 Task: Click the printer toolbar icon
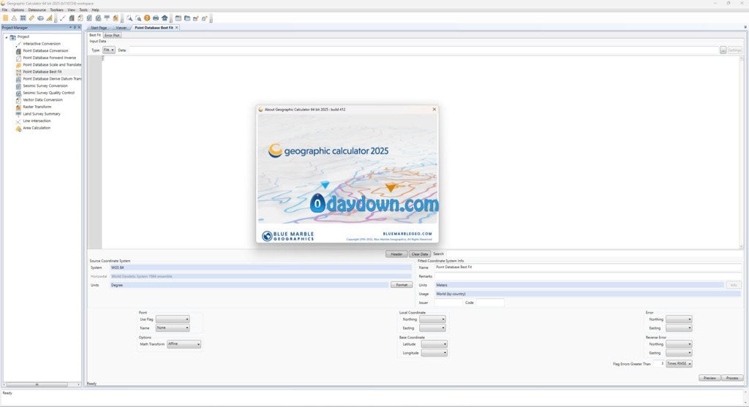[156, 18]
